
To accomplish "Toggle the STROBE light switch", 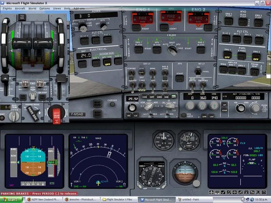I will pos(131,73).
